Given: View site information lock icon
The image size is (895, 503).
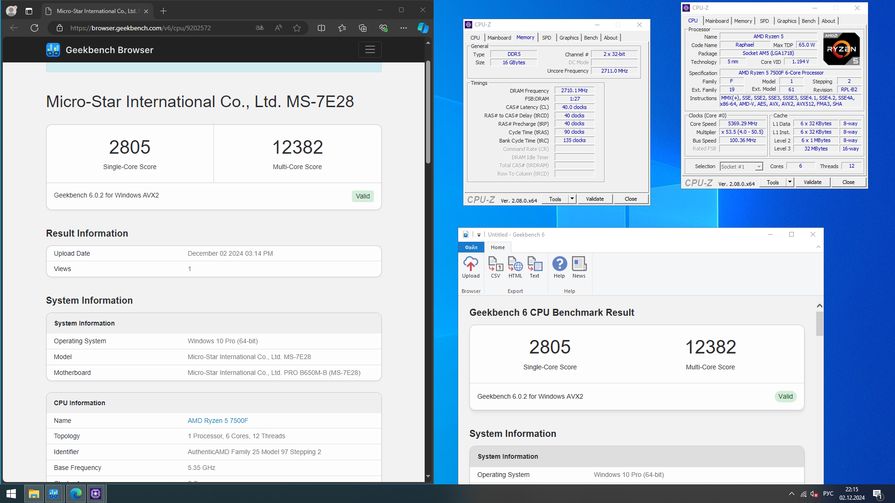Looking at the screenshot, I should (x=60, y=28).
